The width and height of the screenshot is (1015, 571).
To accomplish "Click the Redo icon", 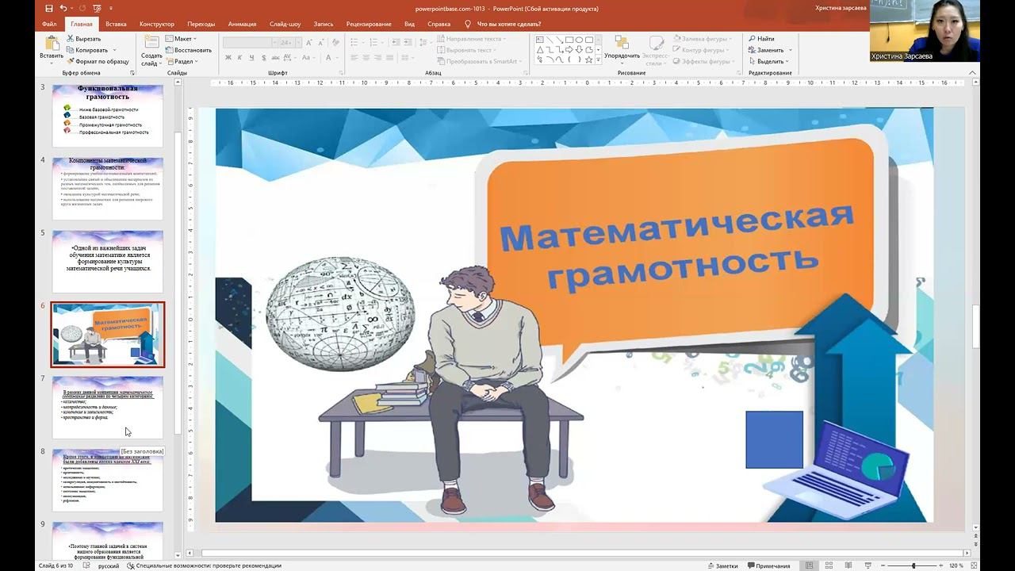I will pyautogui.click(x=84, y=9).
